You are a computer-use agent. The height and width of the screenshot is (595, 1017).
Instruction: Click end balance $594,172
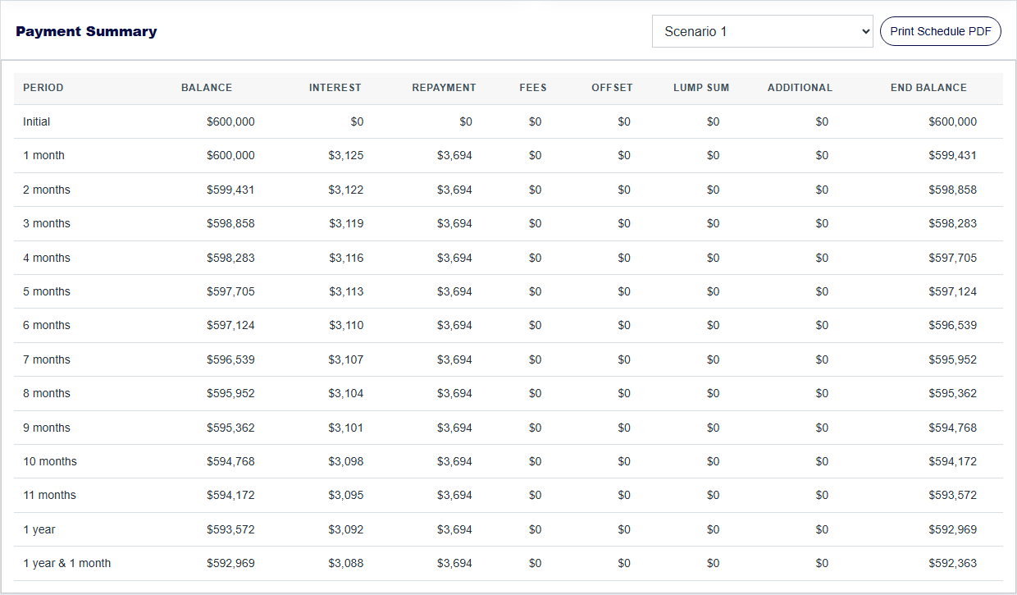point(953,461)
